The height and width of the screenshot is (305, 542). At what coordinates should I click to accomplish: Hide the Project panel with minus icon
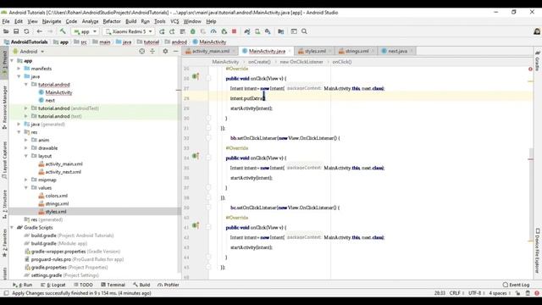click(x=175, y=51)
